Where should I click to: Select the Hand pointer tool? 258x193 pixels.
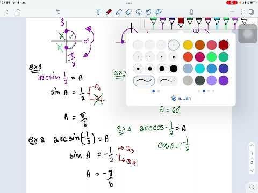pyautogui.click(x=148, y=12)
